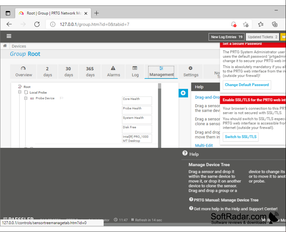Switch to the Overview tab
The height and width of the screenshot is (232, 286).
pyautogui.click(x=24, y=72)
